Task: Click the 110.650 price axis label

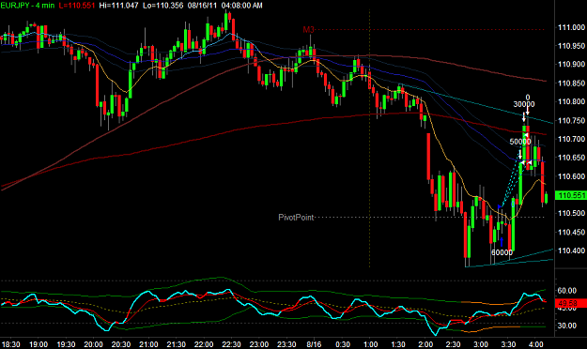Action: [571, 158]
